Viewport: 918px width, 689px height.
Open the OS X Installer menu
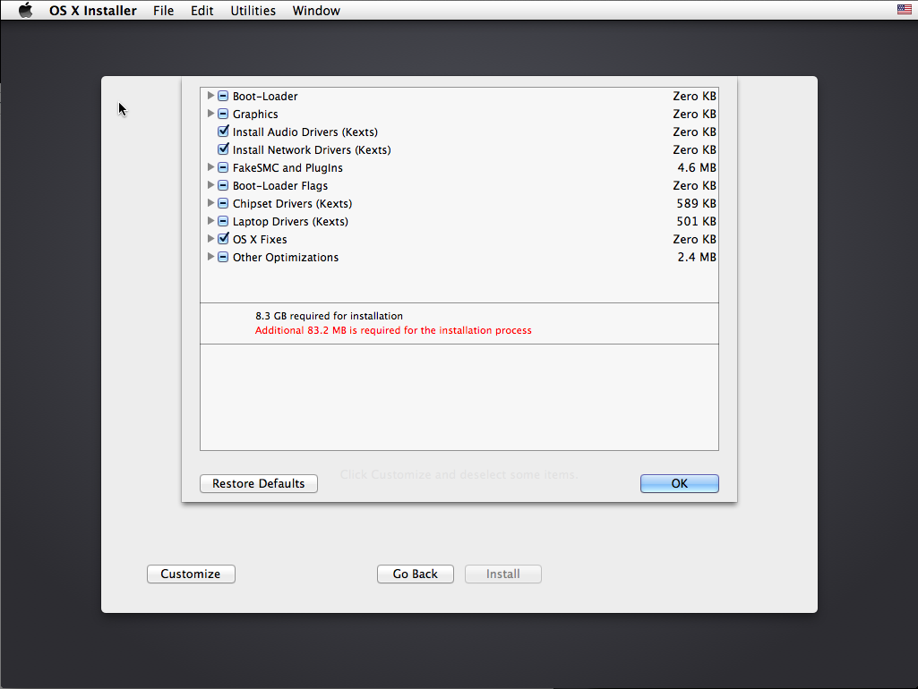click(x=93, y=11)
